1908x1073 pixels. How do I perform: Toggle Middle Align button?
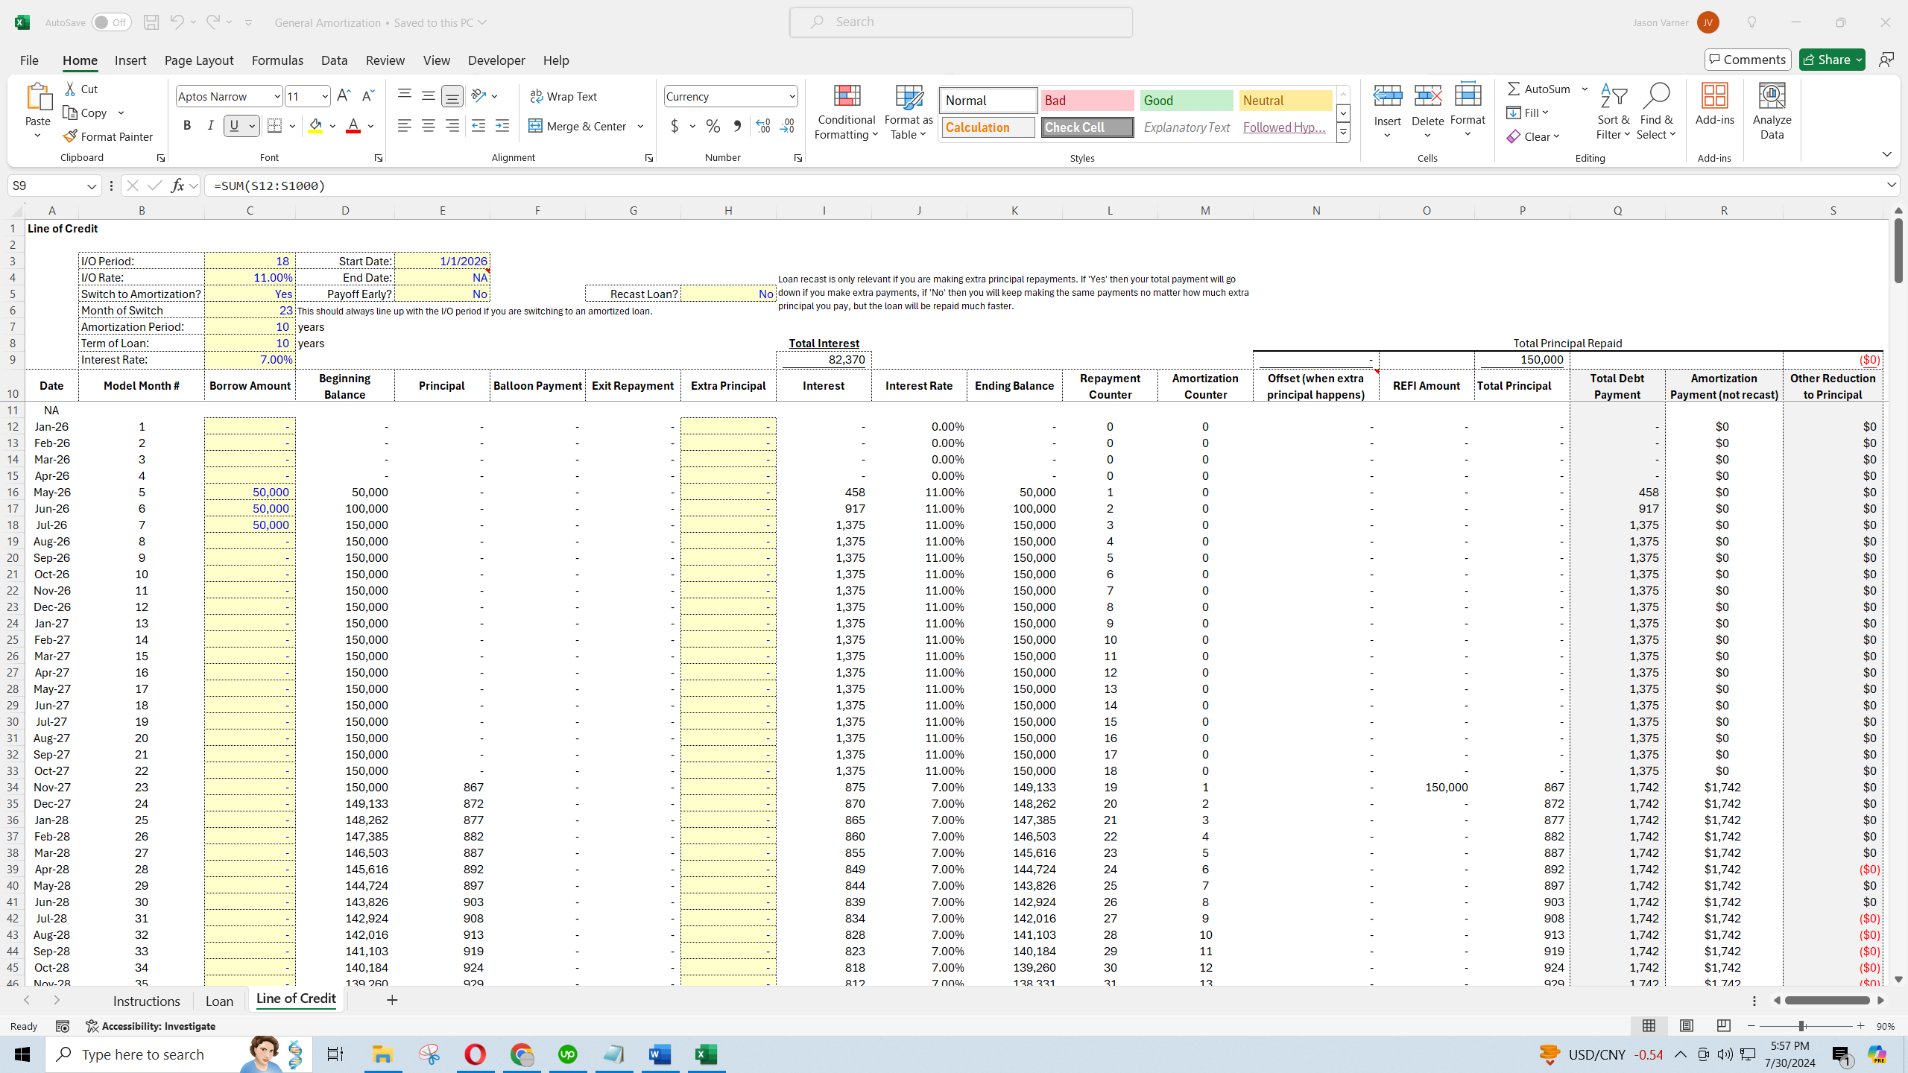tap(428, 95)
